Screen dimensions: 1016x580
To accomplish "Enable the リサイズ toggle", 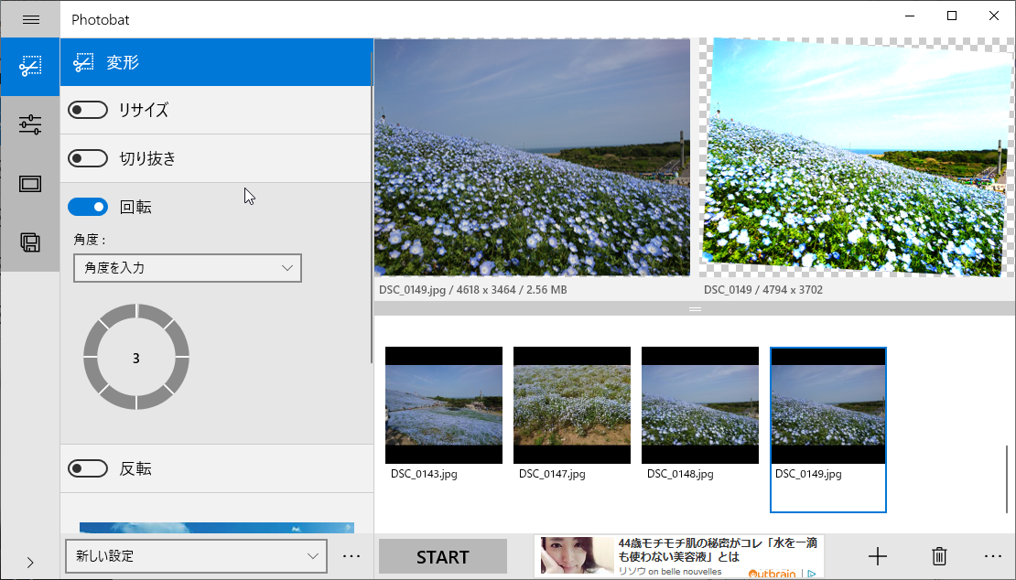I will click(88, 110).
